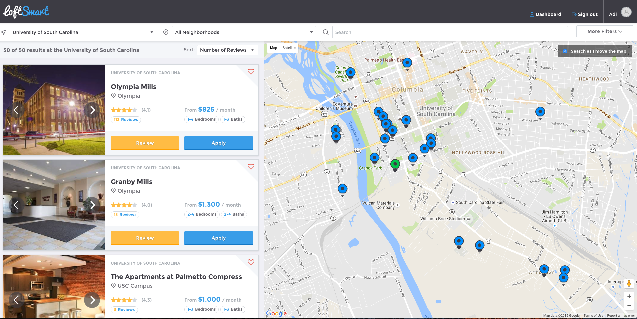Viewport: 637px width, 319px height.
Task: Open the Olympia Mills building photo
Action: point(54,110)
